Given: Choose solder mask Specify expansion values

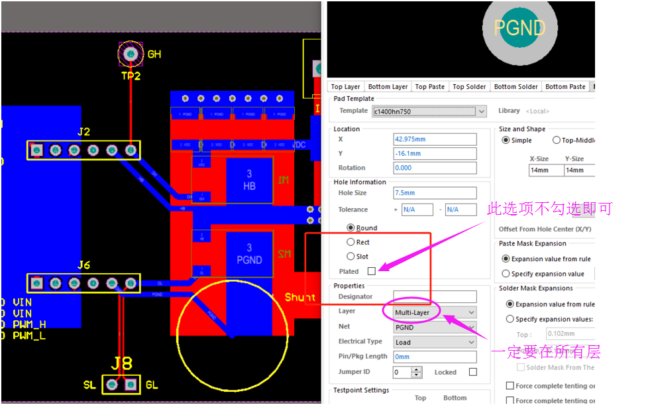Looking at the screenshot, I should [510, 319].
